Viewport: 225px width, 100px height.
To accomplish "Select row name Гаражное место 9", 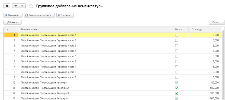I will [x=49, y=77].
